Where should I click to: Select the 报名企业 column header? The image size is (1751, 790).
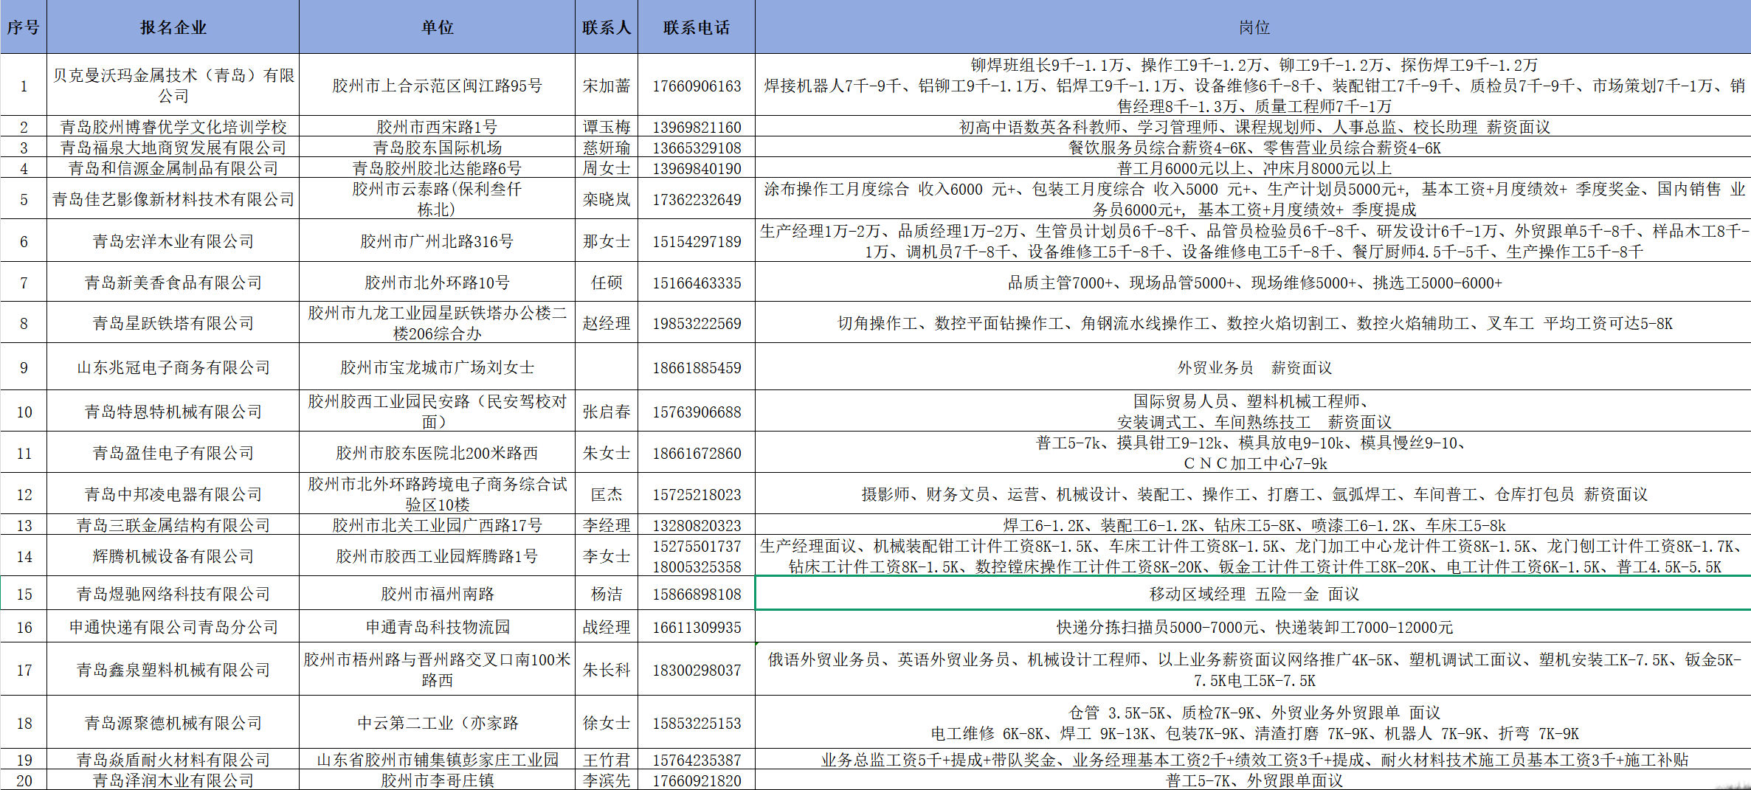pos(173,27)
